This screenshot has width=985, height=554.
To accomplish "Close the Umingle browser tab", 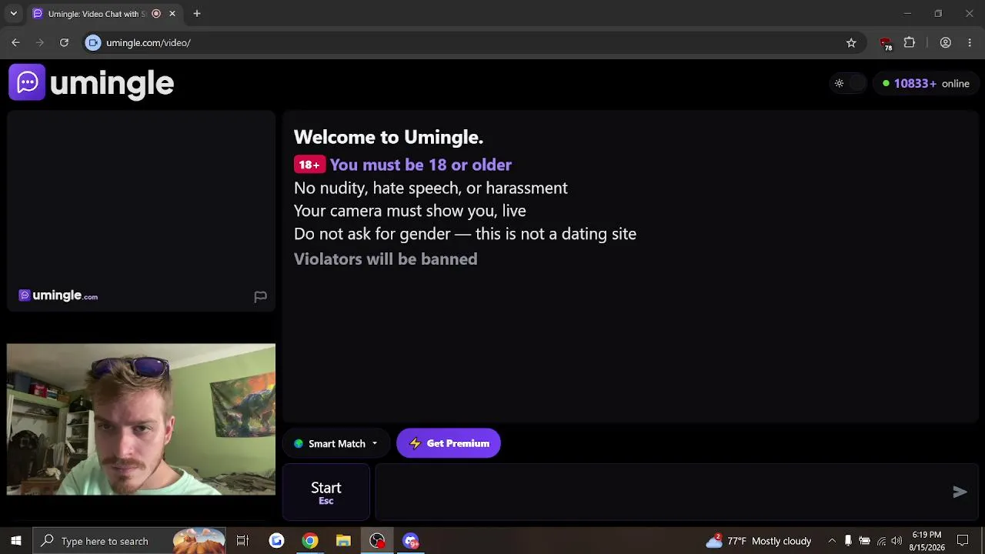I will click(172, 14).
